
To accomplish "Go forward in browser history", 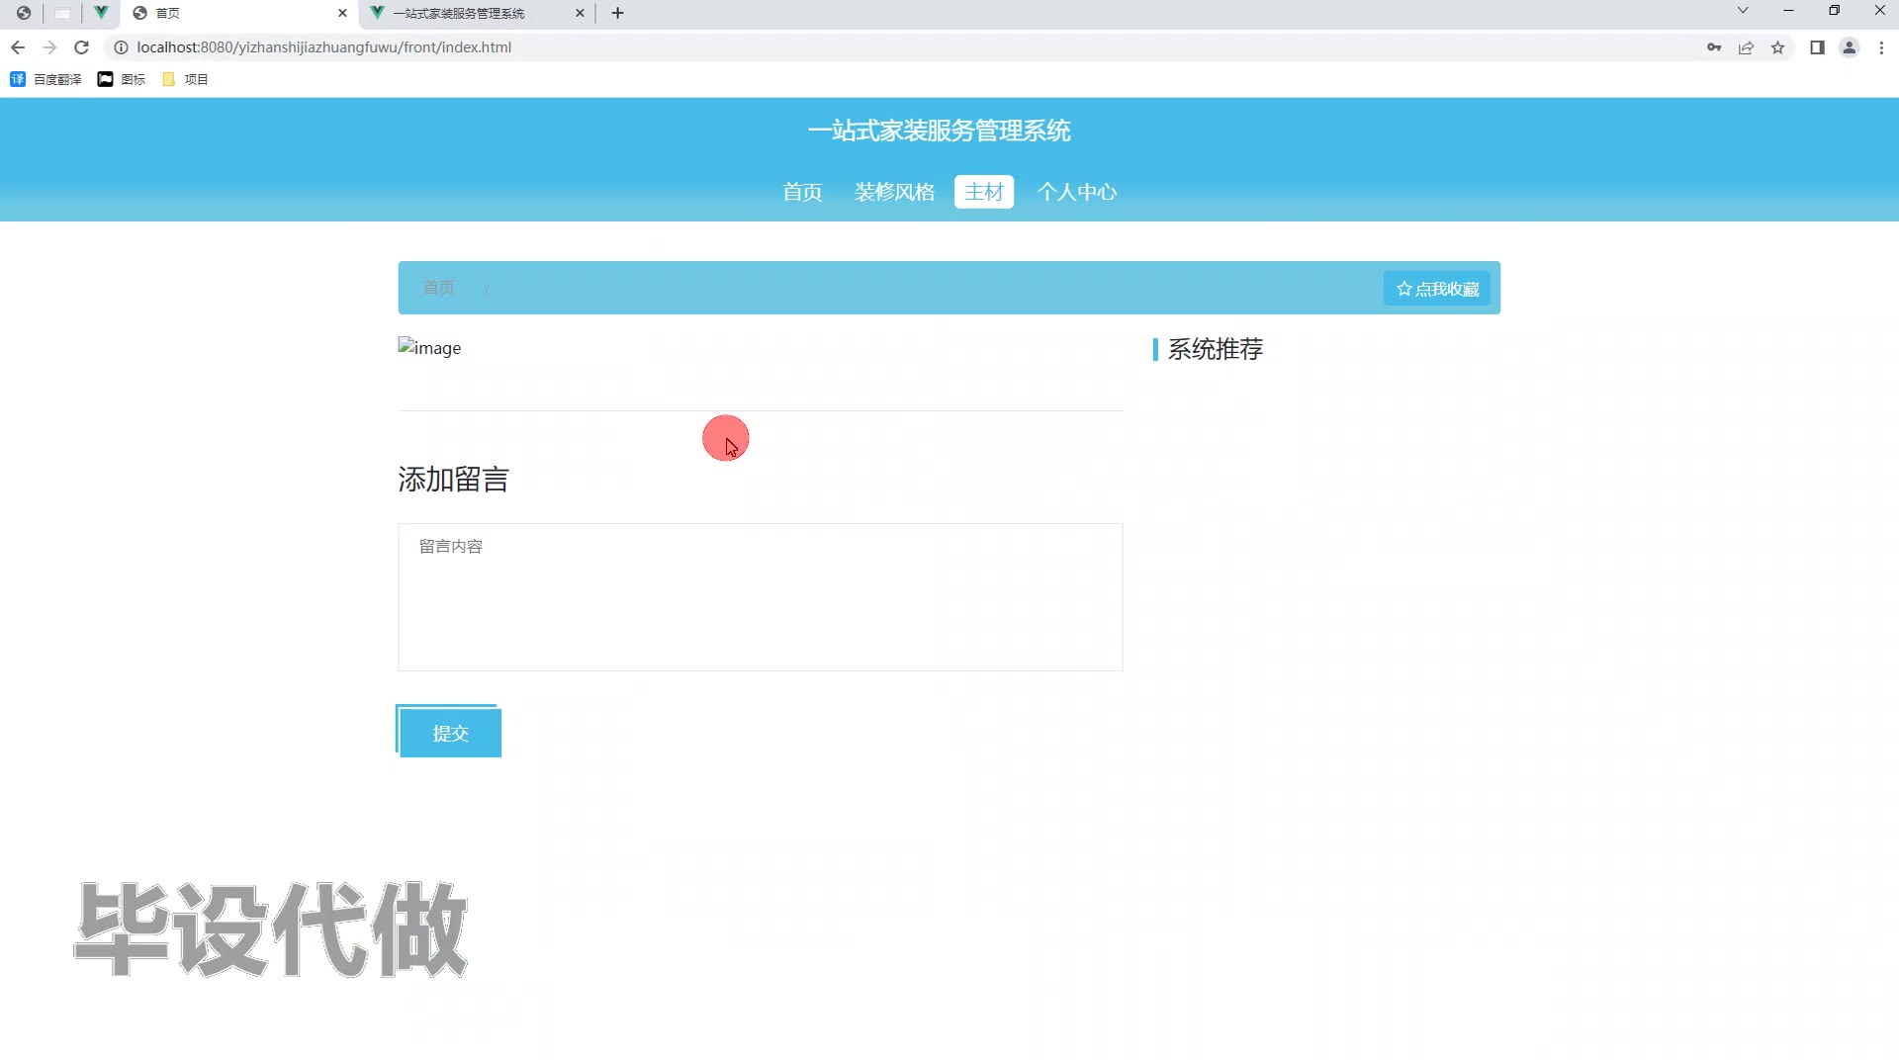I will pyautogui.click(x=49, y=47).
